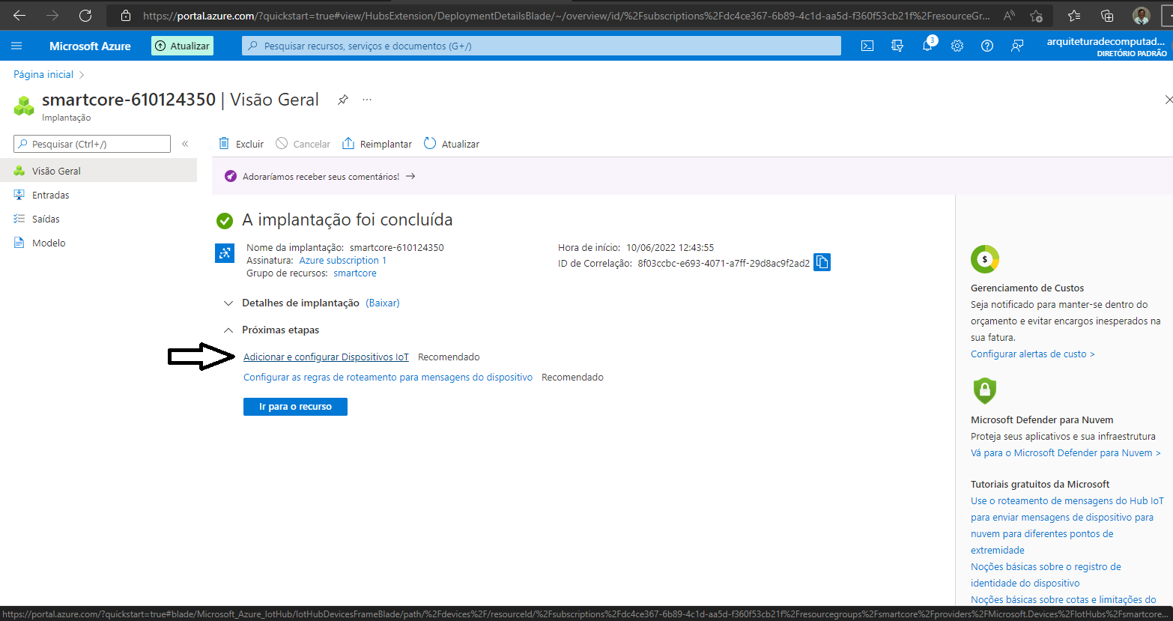Open the routing rules configuration link
Screen dimensions: 1173x621
pyautogui.click(x=388, y=378)
